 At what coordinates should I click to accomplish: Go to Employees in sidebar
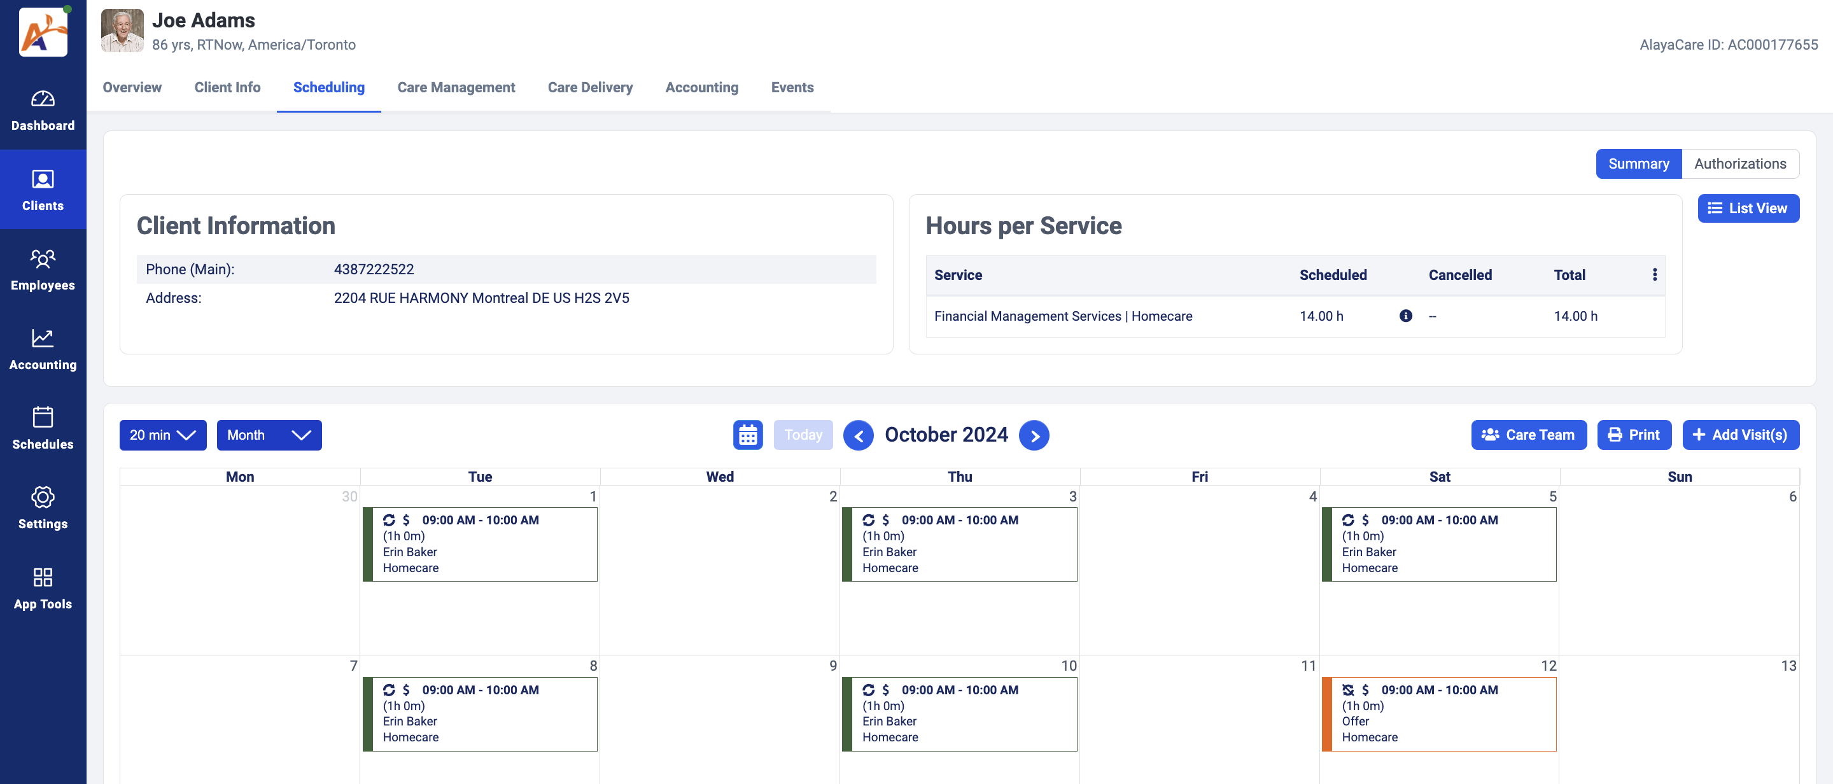[43, 270]
